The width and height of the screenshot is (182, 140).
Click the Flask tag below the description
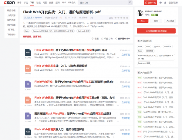pos(26,31)
